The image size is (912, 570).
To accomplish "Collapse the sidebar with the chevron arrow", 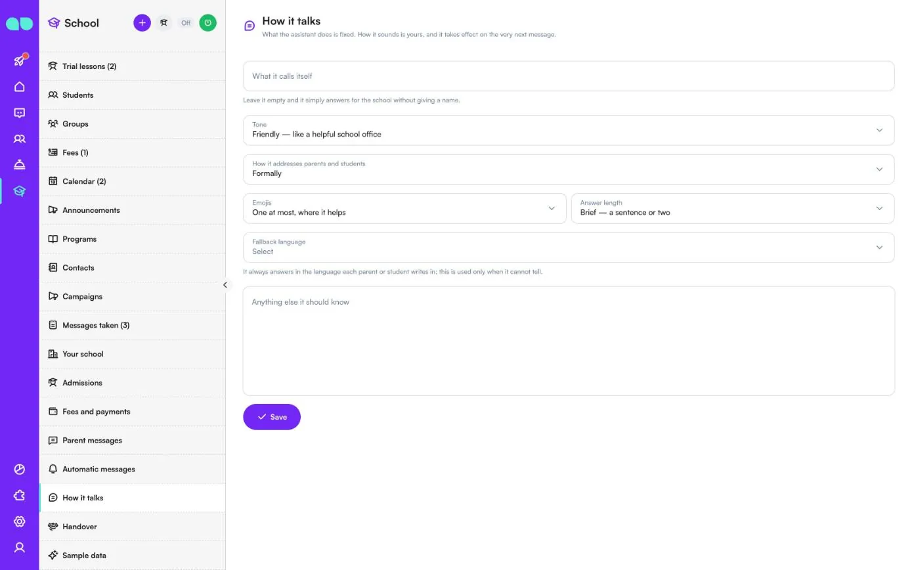I will [225, 285].
